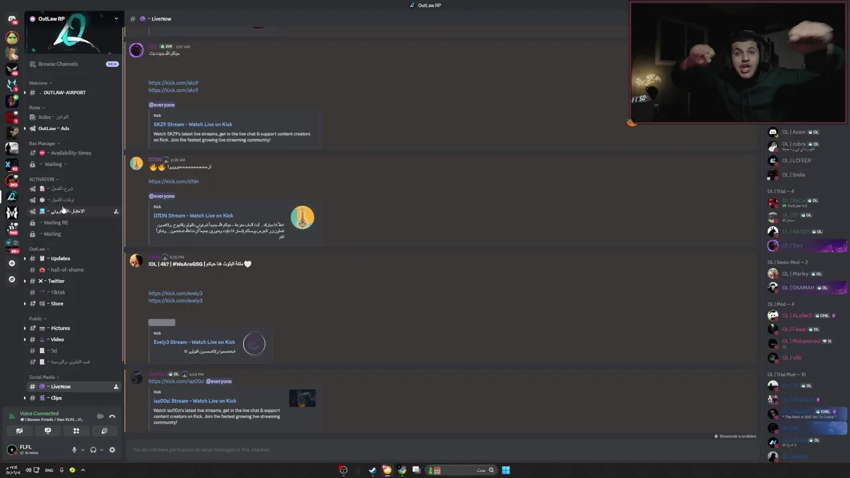This screenshot has width=850, height=478.
Task: Open Steam from the taskbar
Action: point(373,470)
